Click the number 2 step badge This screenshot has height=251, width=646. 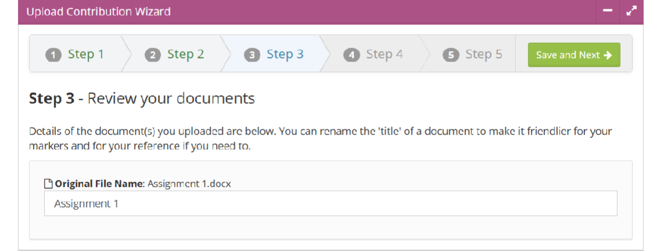pyautogui.click(x=153, y=55)
